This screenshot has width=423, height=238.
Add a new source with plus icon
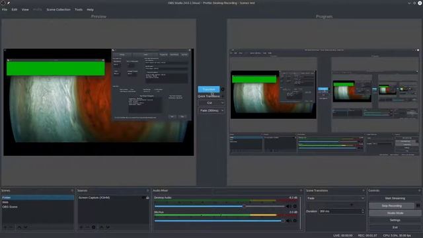81,227
